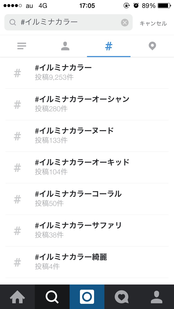174x309 pixels.
Task: Focus the #イルミナカラー search field
Action: point(68,23)
